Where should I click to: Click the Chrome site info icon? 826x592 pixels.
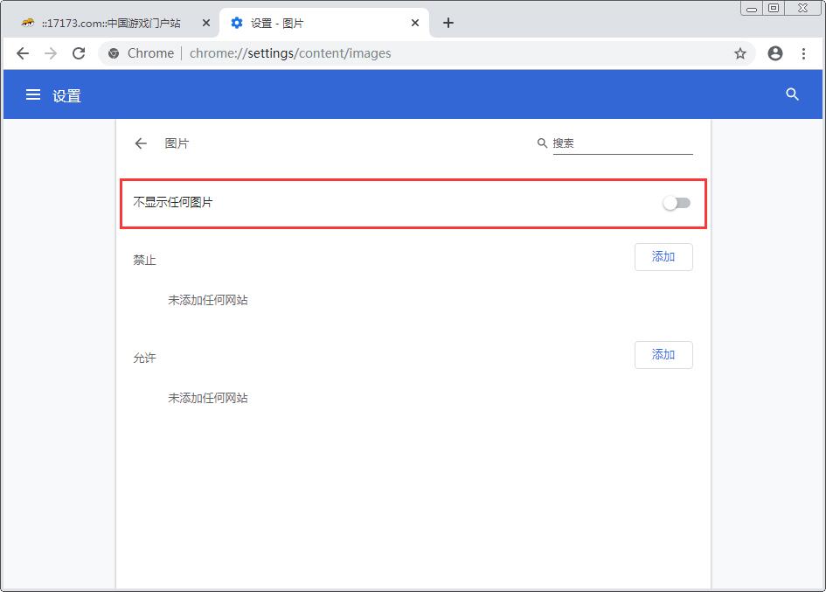[114, 53]
